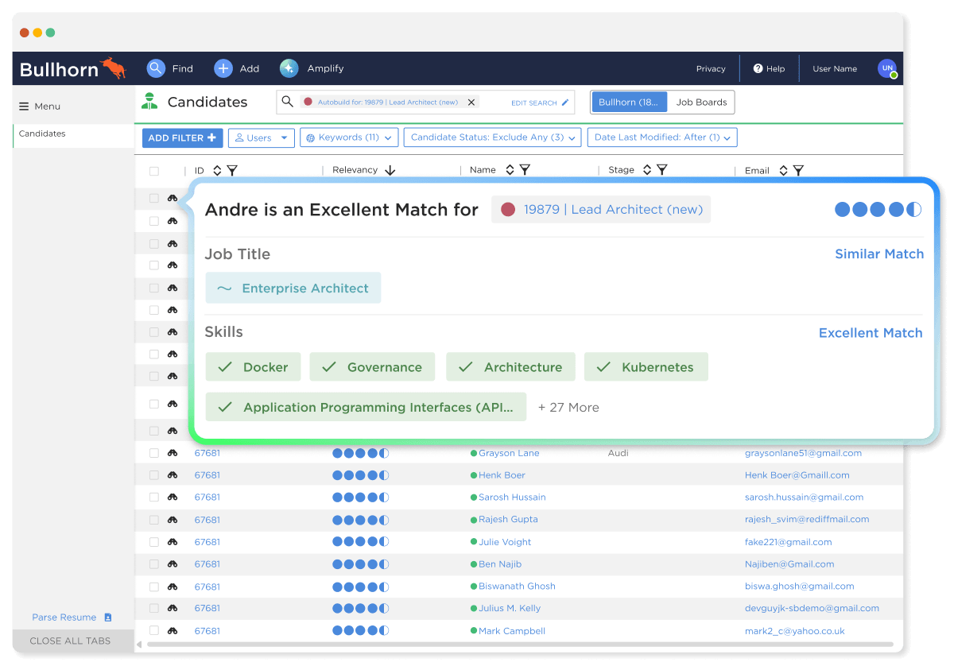Click the binoculars icon in Sarosh Hussain row

(x=173, y=498)
